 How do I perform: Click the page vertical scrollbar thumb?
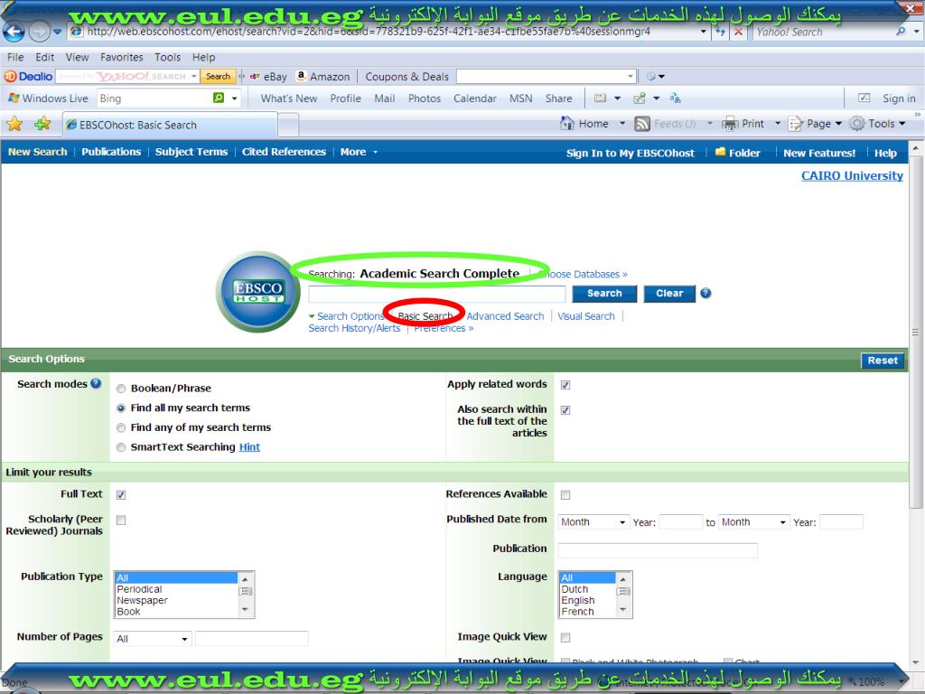pos(916,333)
